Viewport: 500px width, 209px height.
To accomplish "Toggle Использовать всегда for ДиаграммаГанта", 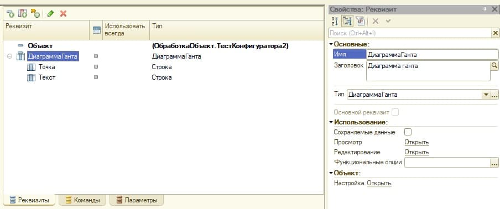I will [x=96, y=56].
